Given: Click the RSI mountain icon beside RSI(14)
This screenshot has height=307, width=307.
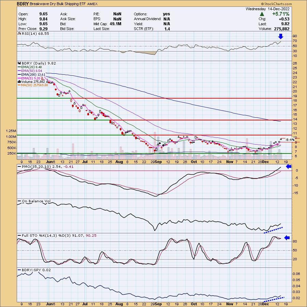Looking at the screenshot, I should point(19,33).
